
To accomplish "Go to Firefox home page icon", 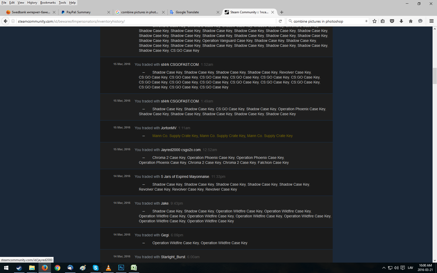I will click(x=411, y=21).
